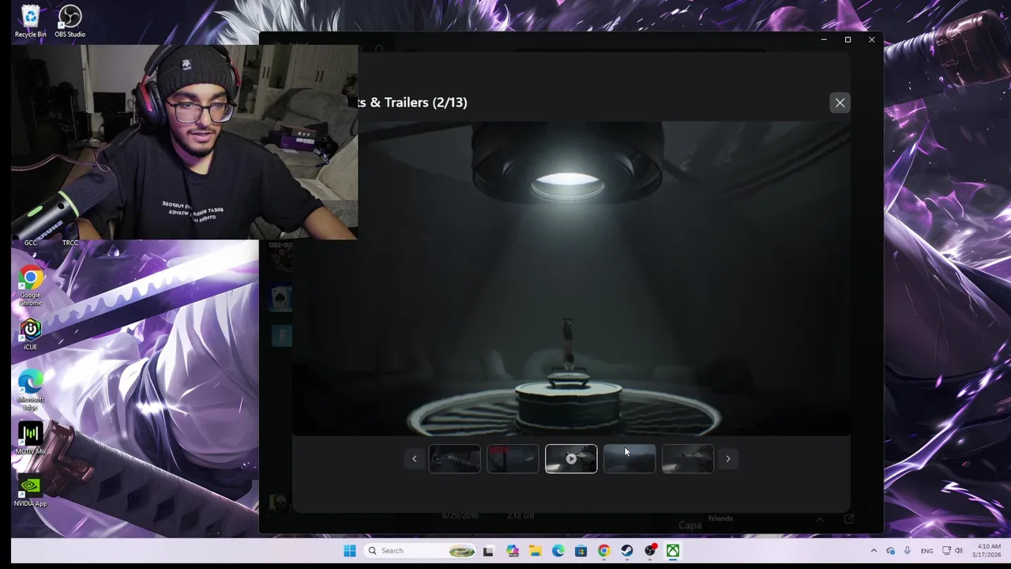Open Task View from taskbar
This screenshot has width=1011, height=569.
pos(488,551)
